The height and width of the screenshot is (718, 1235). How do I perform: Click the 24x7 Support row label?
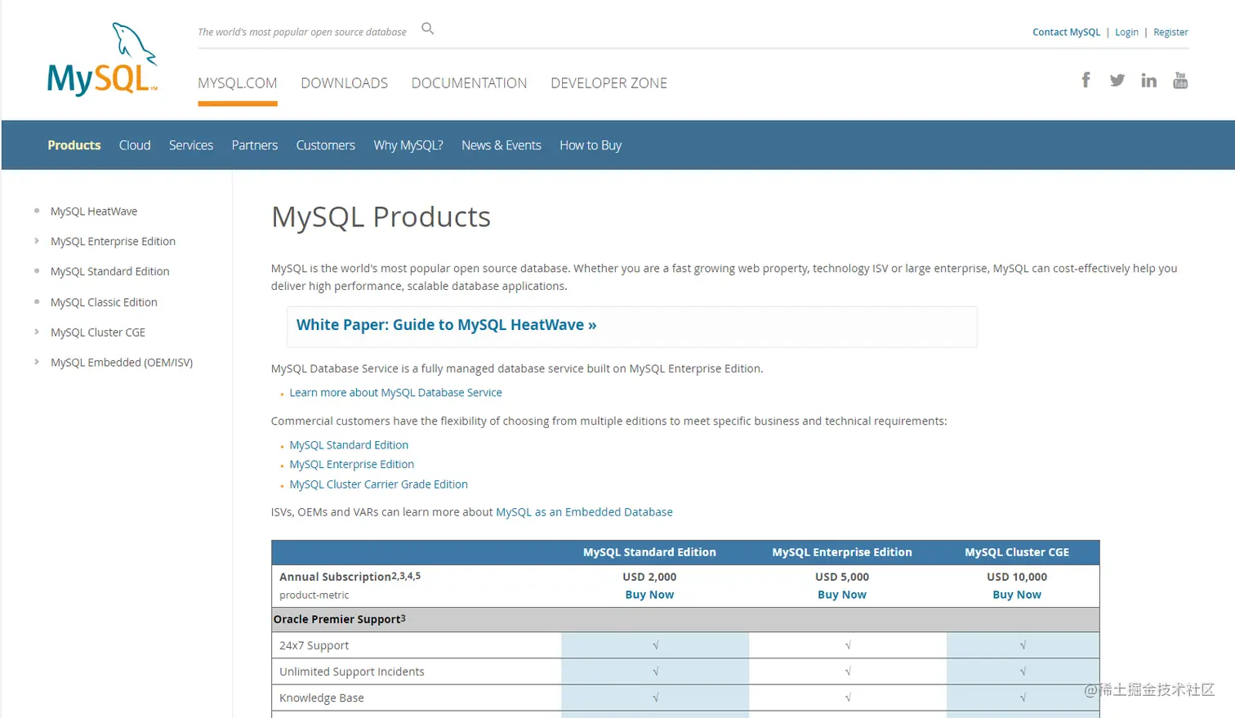(314, 645)
